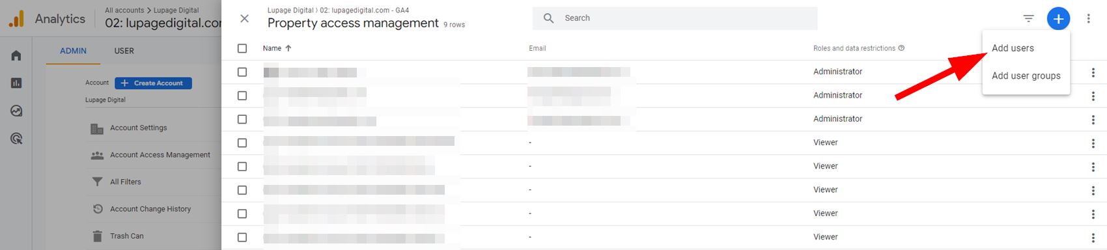
Task: Check the first Administrator row checkbox
Action: point(242,72)
